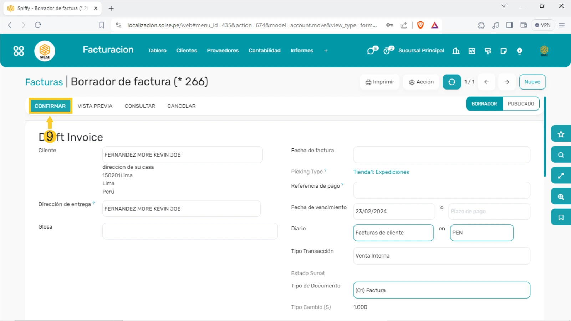Click the bookmark icon in right sidebar
Viewport: 571px width, 321px height.
coord(561,218)
